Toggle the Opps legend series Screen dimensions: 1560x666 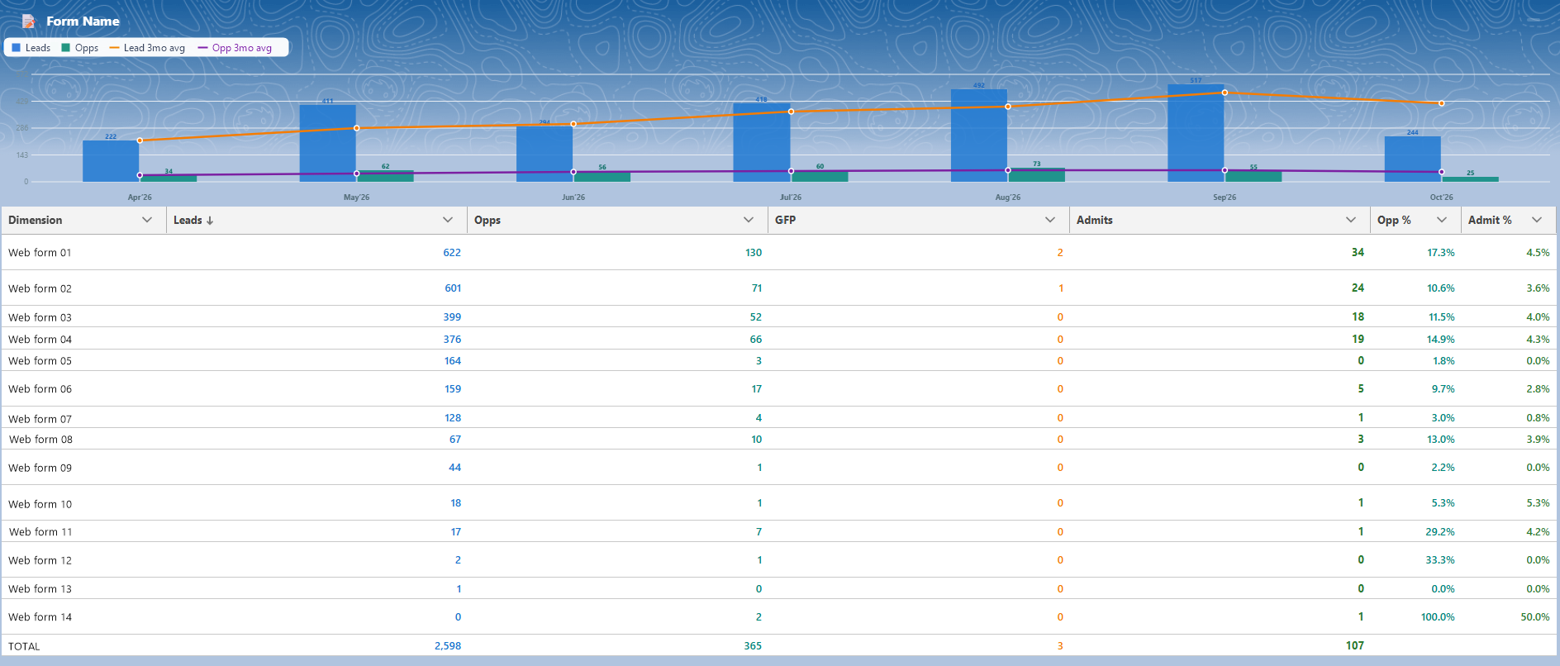[x=80, y=48]
